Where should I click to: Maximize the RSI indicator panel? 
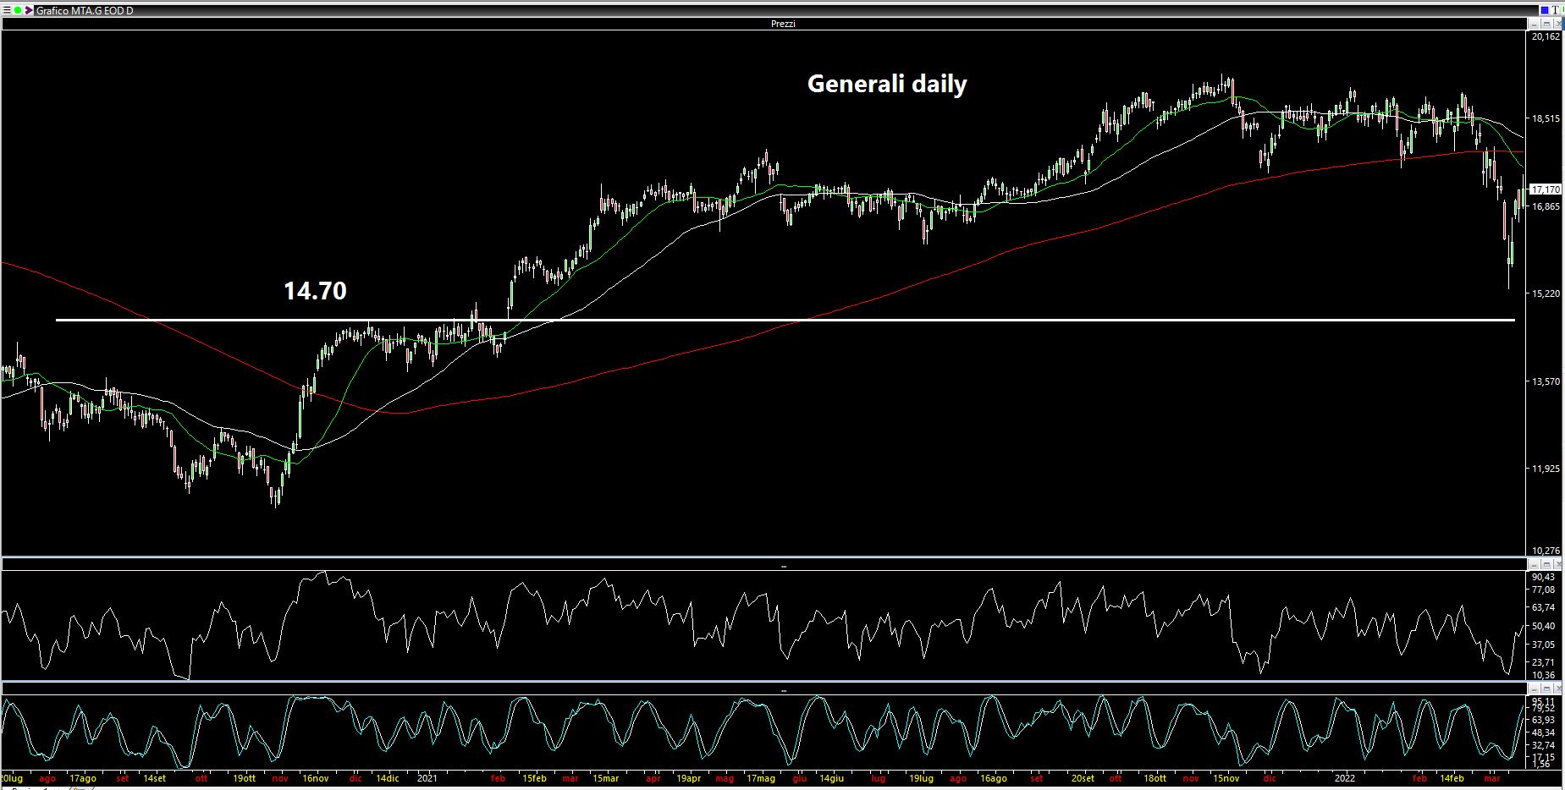(x=1546, y=564)
